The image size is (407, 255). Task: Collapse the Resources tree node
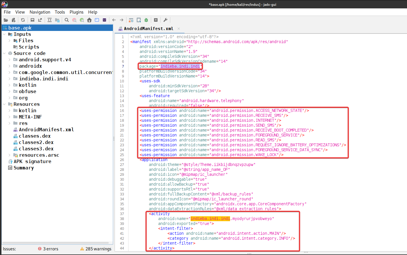4,104
